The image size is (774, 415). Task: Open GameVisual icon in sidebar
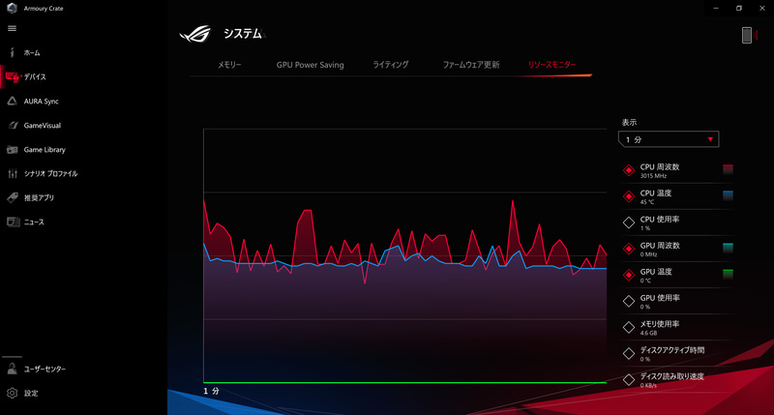coord(13,126)
